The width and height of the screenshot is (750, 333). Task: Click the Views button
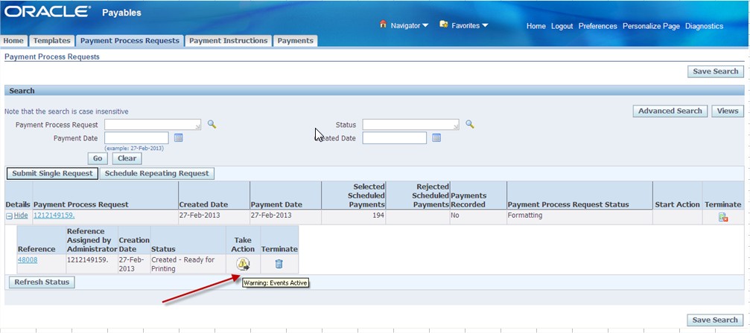[x=728, y=111]
